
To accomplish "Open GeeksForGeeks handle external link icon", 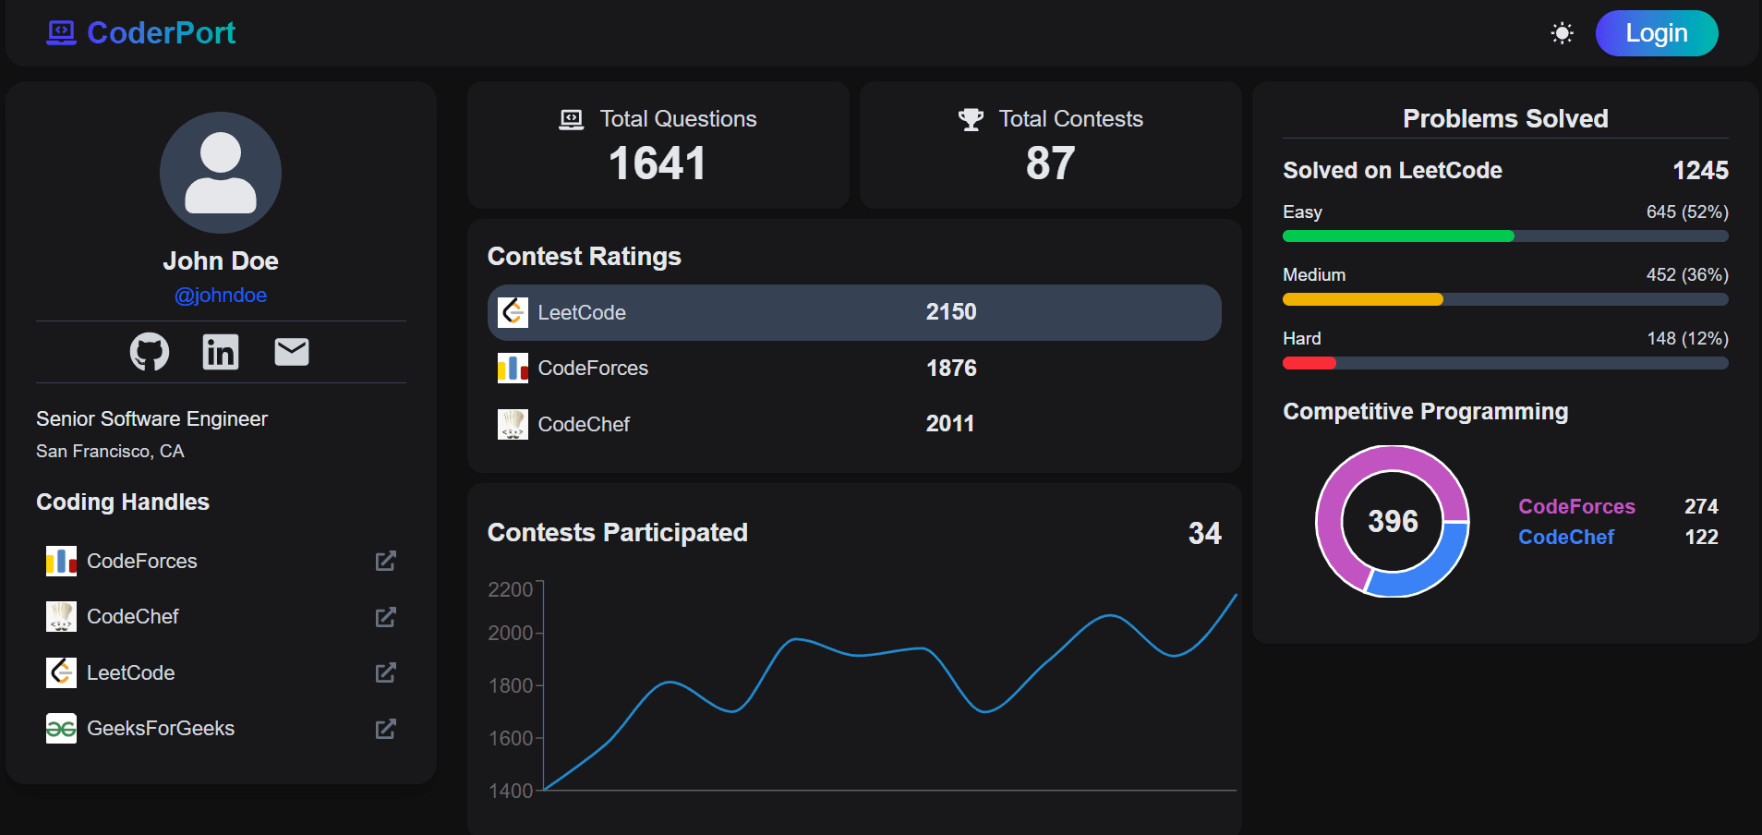I will pos(385,729).
